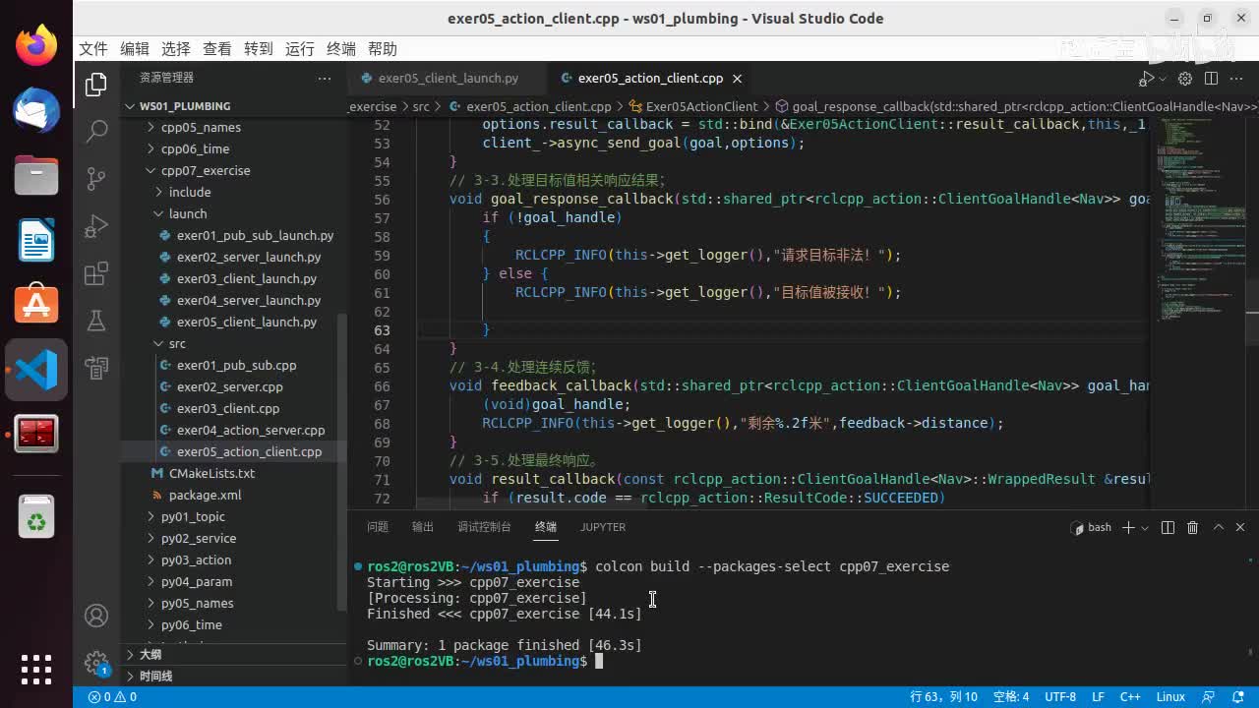Open Ubuntu Software from the dock
The height and width of the screenshot is (708, 1259).
[x=36, y=305]
